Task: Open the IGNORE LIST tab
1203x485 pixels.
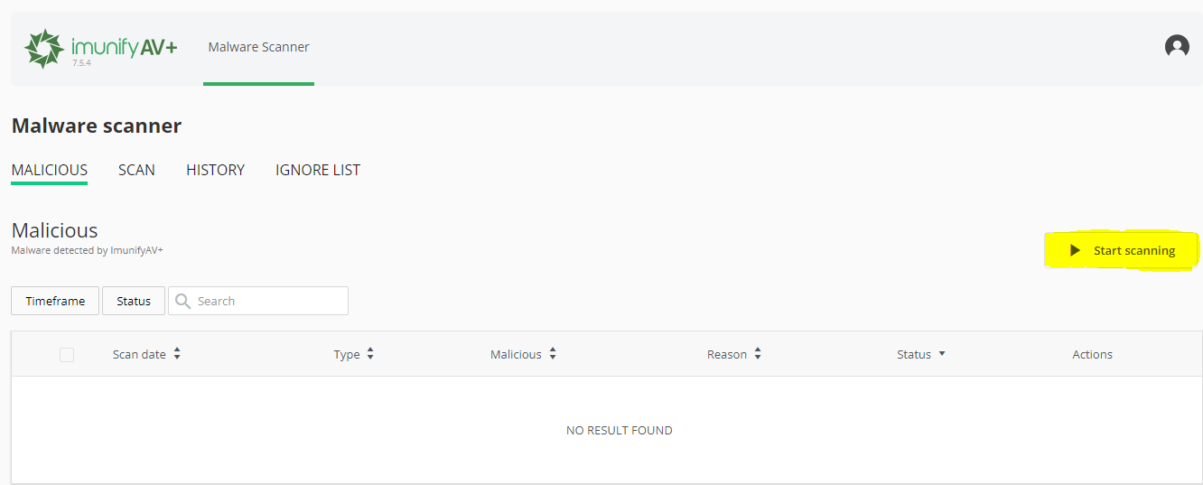Action: click(x=318, y=170)
